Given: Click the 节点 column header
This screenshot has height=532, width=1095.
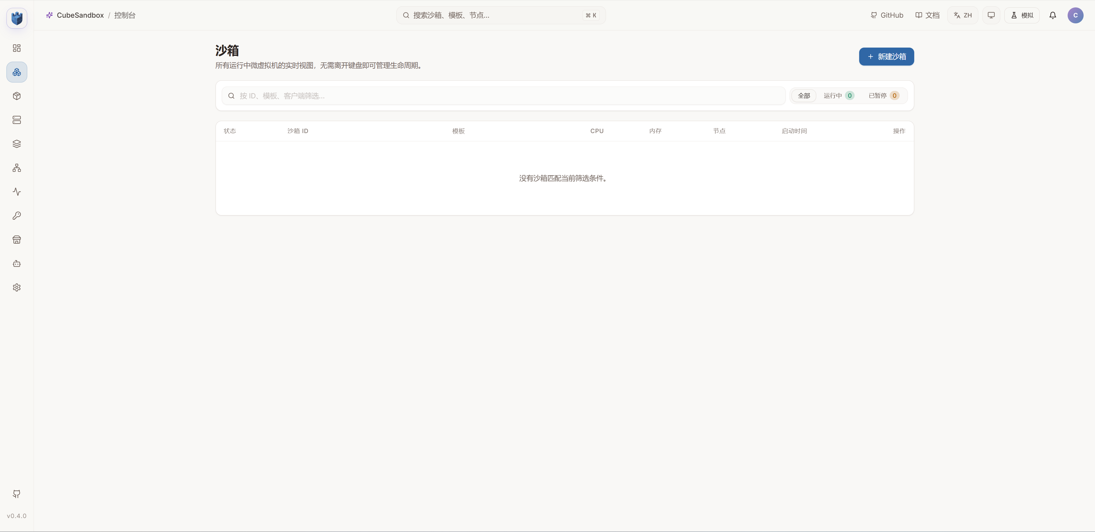Looking at the screenshot, I should [719, 131].
